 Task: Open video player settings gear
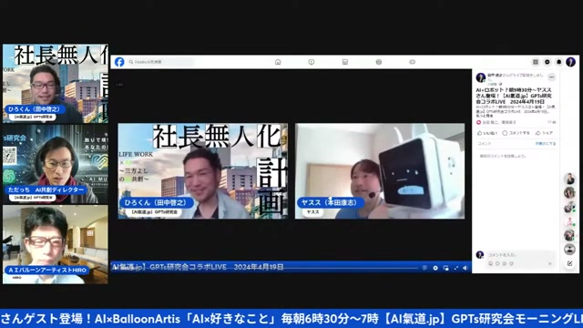tap(435, 268)
